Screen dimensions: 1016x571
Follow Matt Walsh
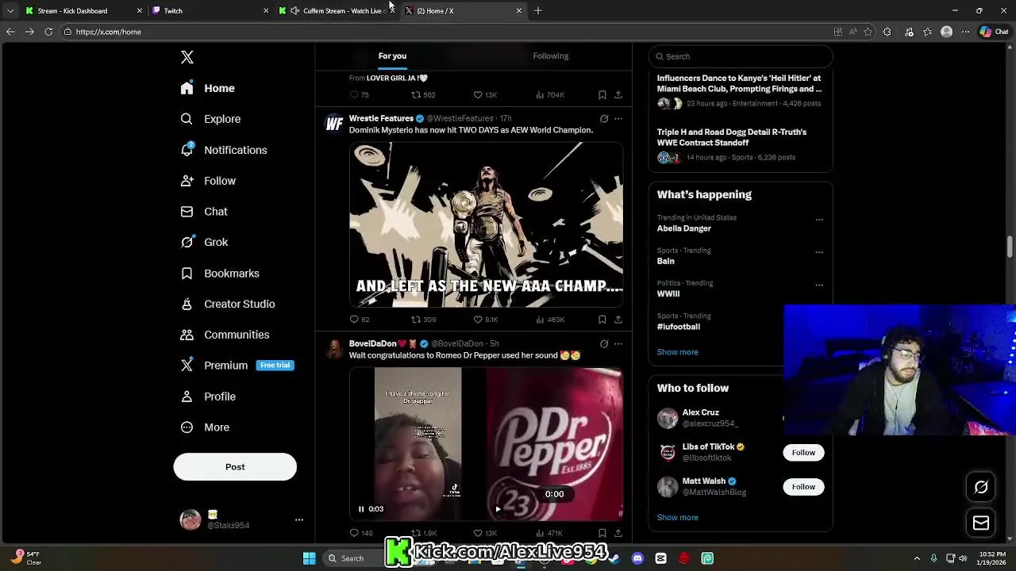(x=803, y=487)
